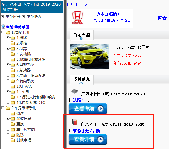Go back via 返回上一页 link

(x=79, y=5)
